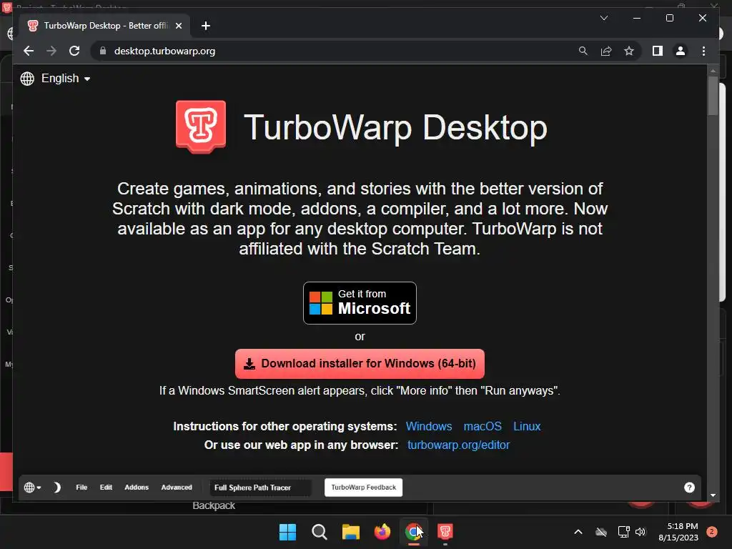Open Linux instructions link
The height and width of the screenshot is (549, 732).
527,426
